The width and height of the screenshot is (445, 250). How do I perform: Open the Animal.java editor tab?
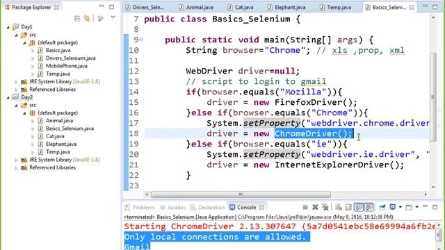196,8
